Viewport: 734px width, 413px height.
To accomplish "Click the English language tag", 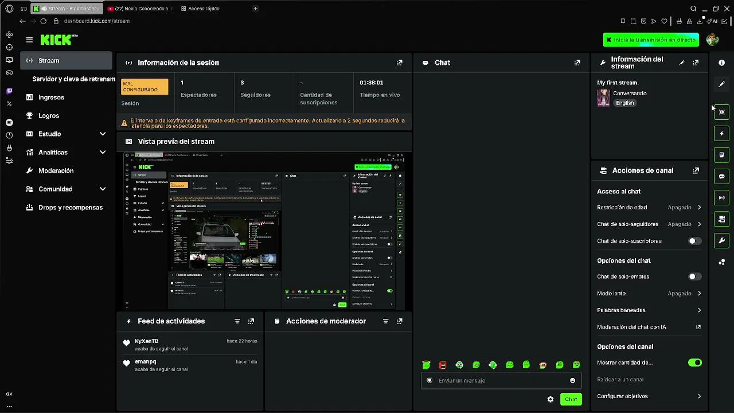I will 625,103.
